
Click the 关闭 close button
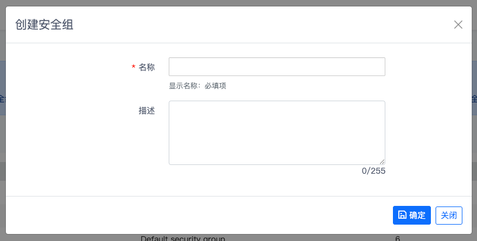[448, 215]
